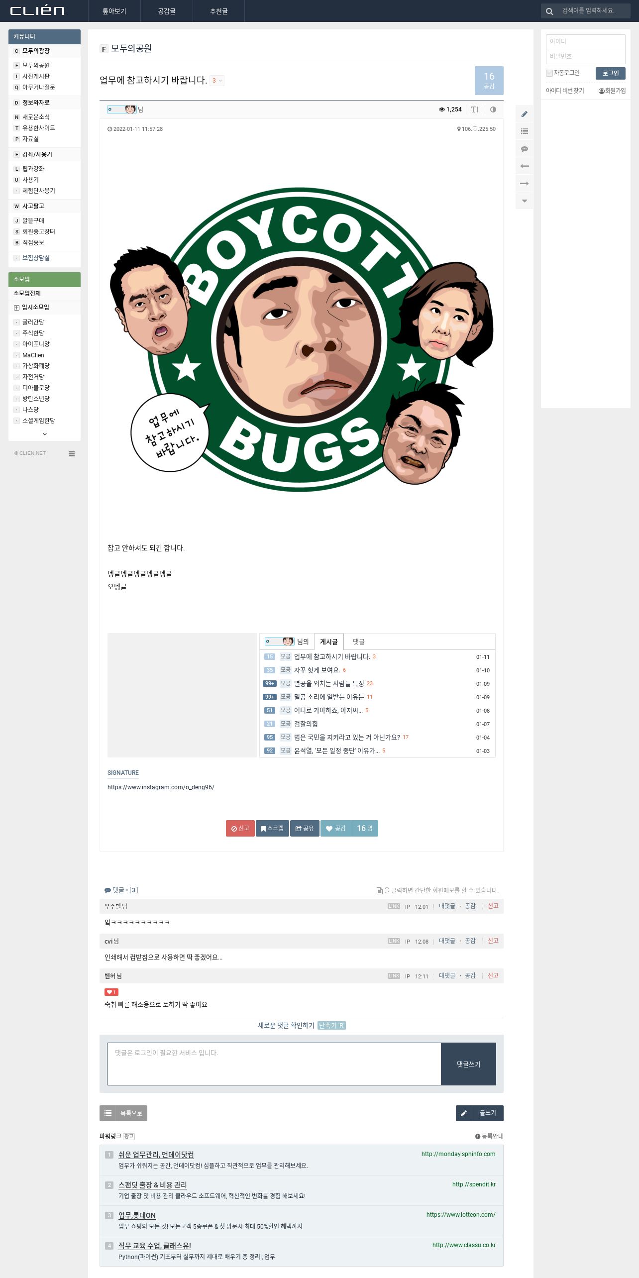The width and height of the screenshot is (639, 1278).
Task: Go to next post with right arrow
Action: (525, 184)
